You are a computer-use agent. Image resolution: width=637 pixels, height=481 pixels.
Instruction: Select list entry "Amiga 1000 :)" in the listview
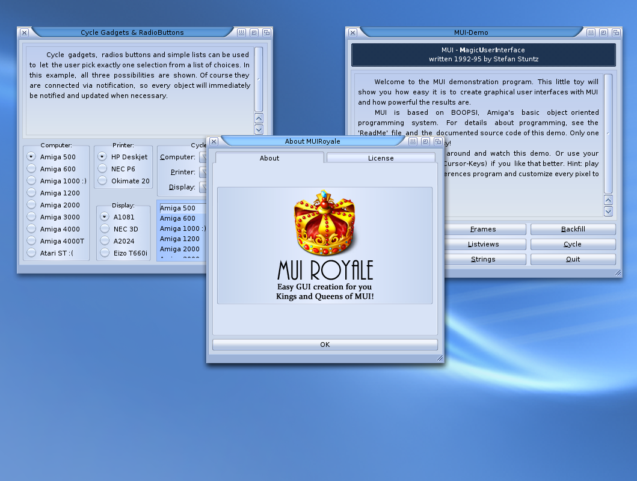pos(183,228)
